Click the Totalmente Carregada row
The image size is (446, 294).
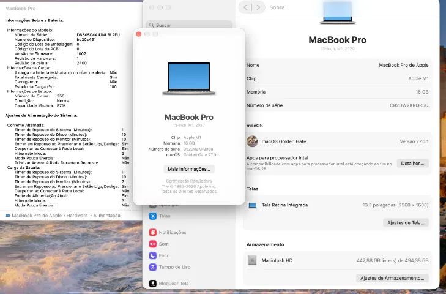(x=65, y=77)
